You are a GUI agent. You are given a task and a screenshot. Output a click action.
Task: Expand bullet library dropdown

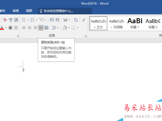[x=28, y=20]
